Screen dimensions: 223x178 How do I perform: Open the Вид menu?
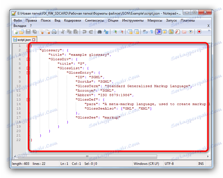click(x=57, y=20)
